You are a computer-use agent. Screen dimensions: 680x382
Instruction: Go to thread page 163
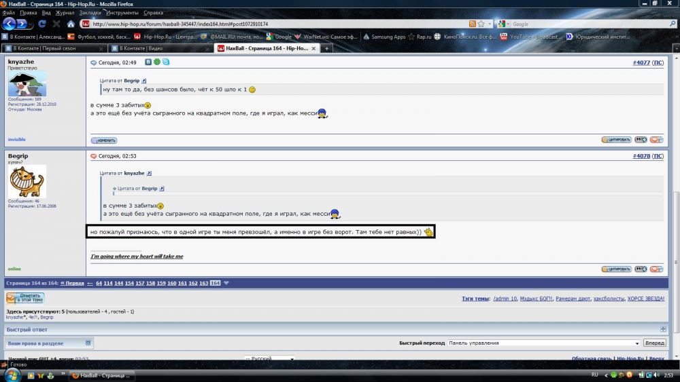[x=204, y=284]
